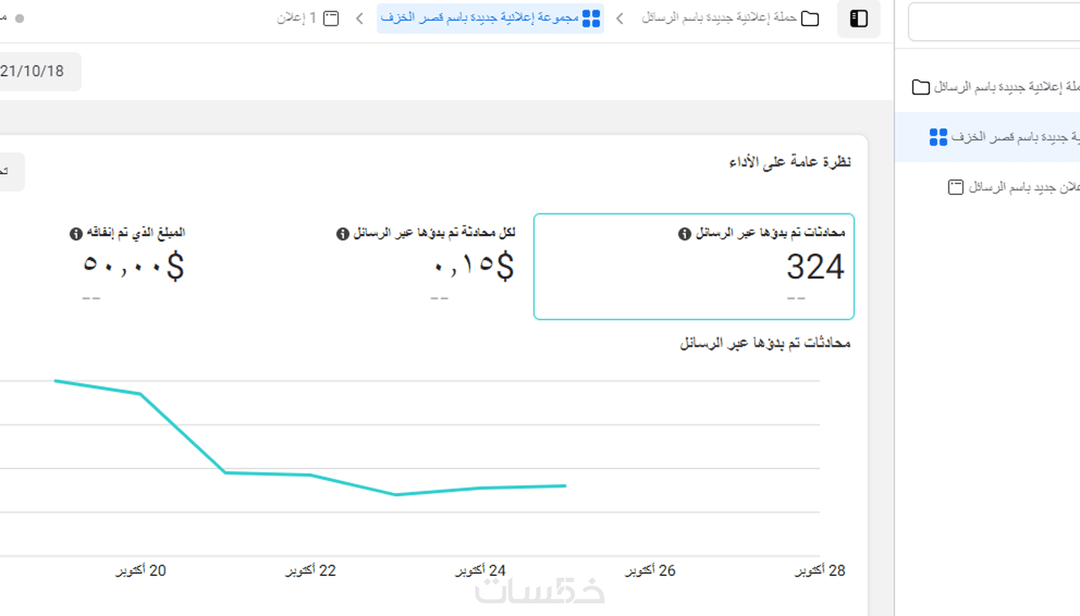This screenshot has height=616, width=1080.
Task: Click the ad icon in sidebar ad row
Action: 955,187
